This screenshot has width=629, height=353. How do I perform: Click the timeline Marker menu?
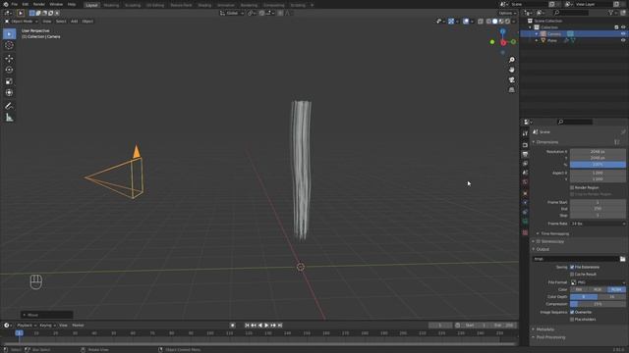(x=78, y=326)
